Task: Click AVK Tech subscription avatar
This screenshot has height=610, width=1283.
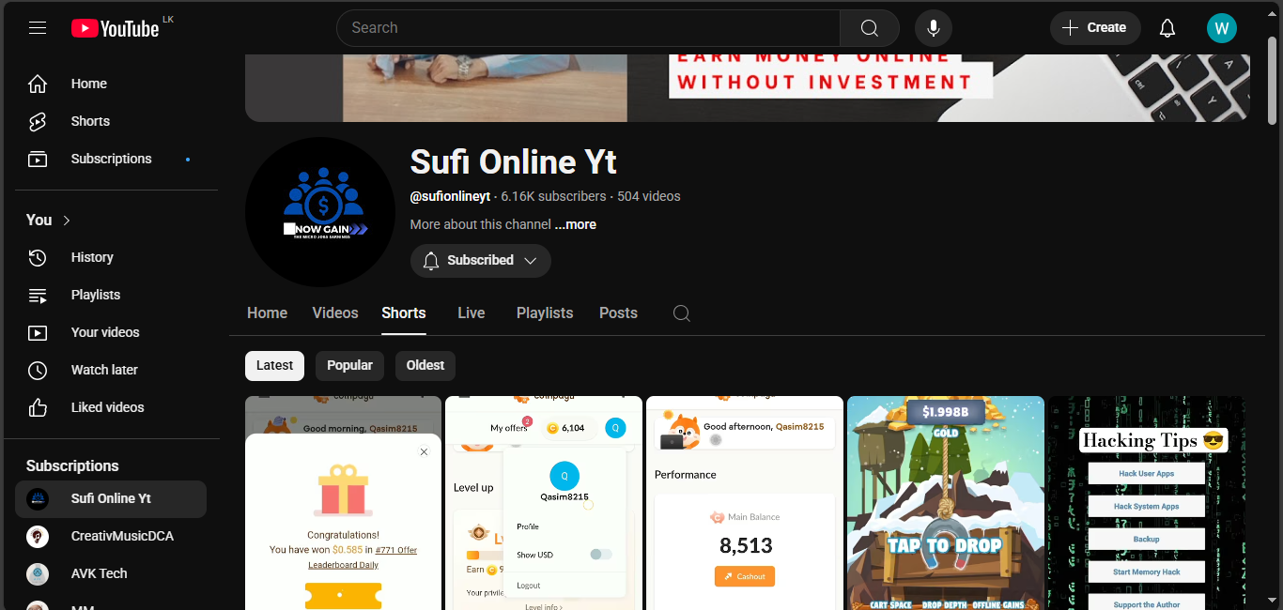Action: 38,573
